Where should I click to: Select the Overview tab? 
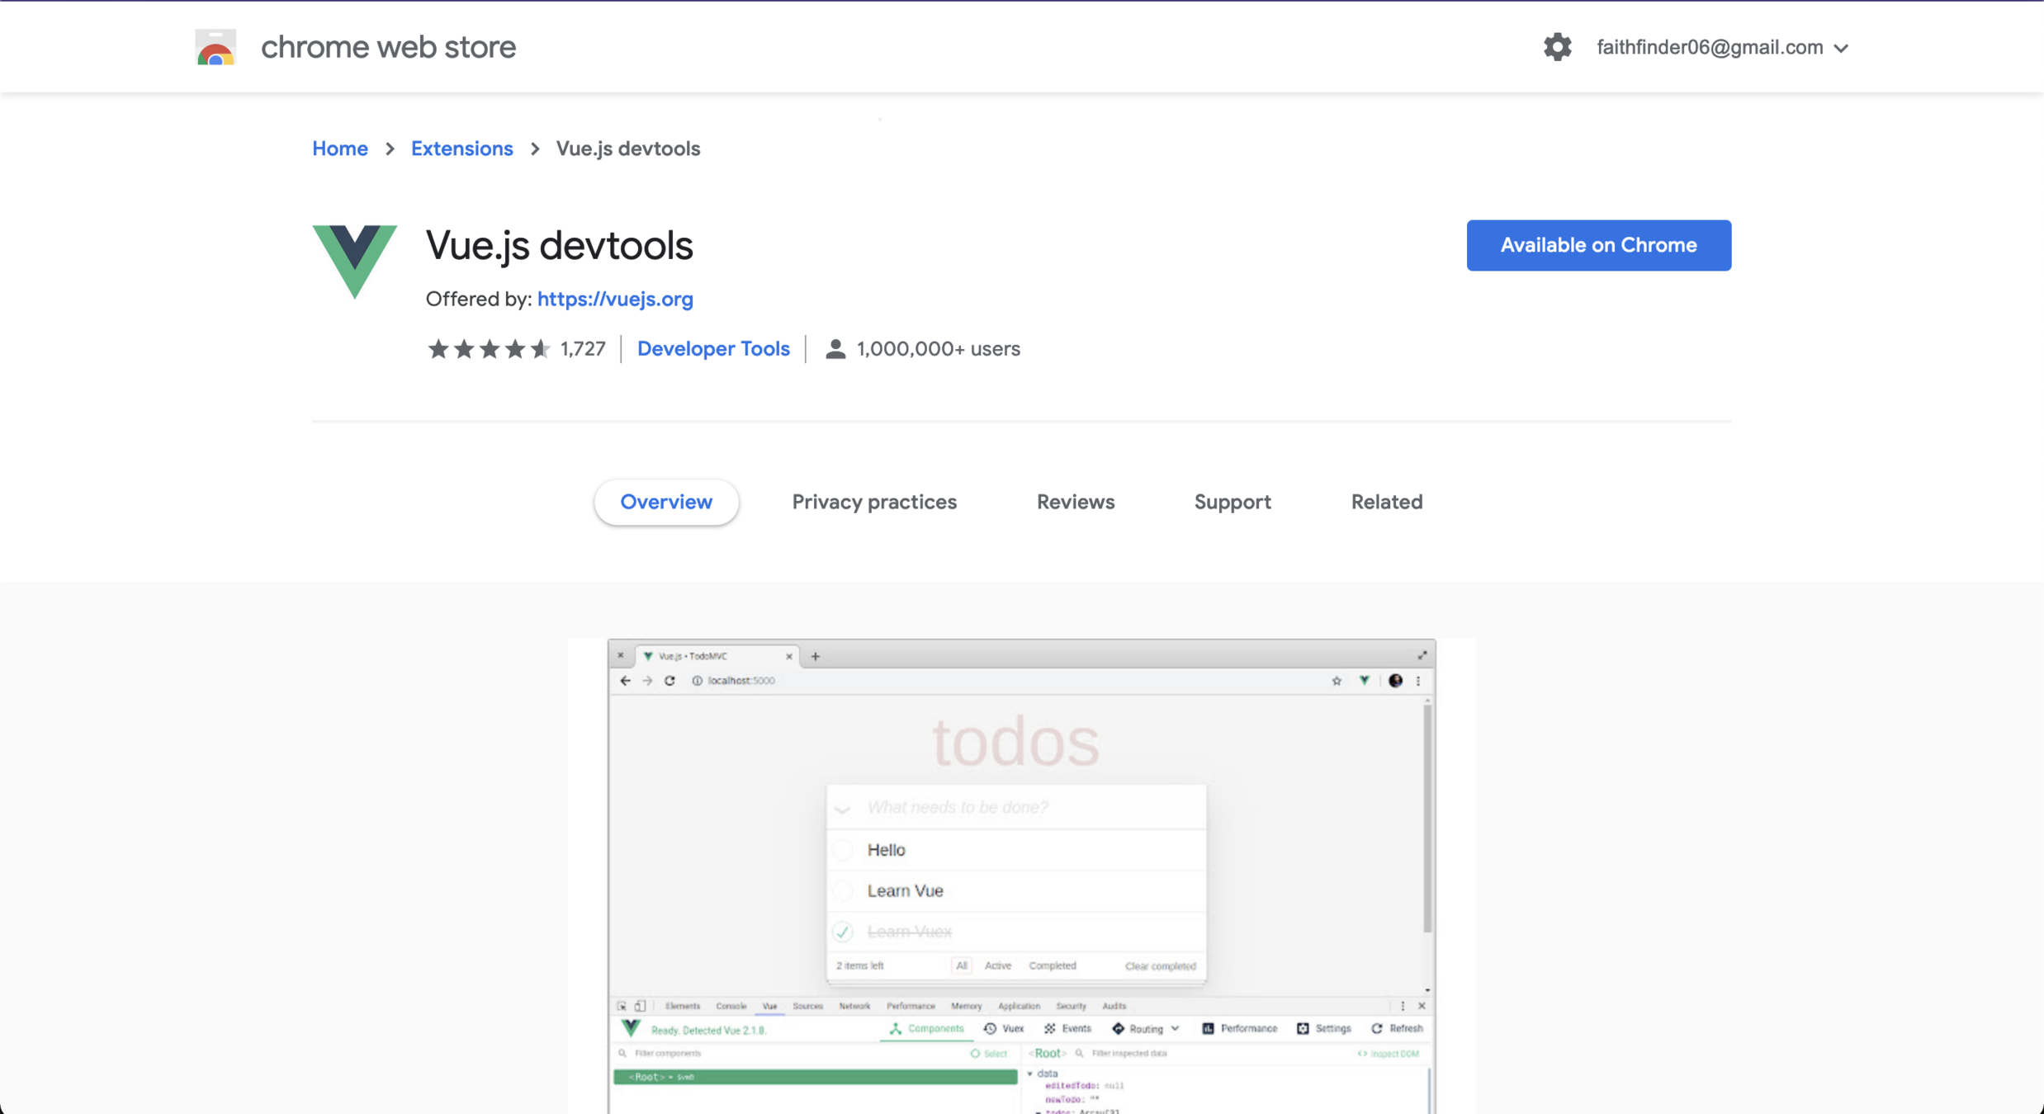tap(666, 502)
